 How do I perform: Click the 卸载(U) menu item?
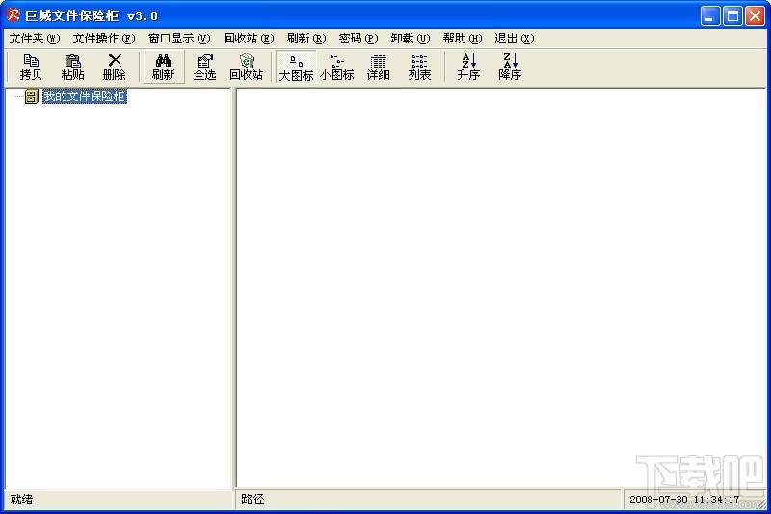point(411,39)
